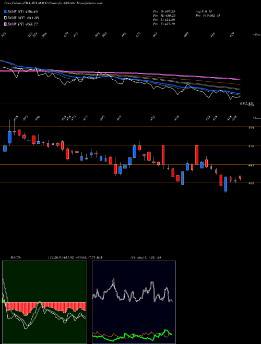This screenshot has width=261, height=344.
Task: Click the 'Avg V: 0 M' volume text
Action: 204,11
